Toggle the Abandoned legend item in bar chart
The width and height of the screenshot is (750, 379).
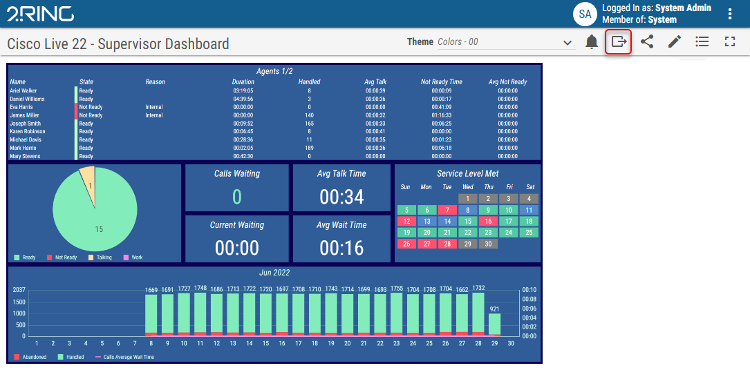point(31,357)
